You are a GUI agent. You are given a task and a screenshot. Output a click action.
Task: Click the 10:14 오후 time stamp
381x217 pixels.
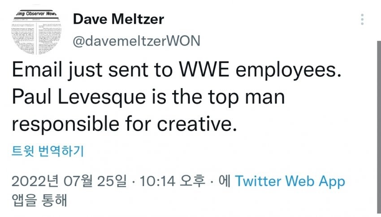[172, 181]
